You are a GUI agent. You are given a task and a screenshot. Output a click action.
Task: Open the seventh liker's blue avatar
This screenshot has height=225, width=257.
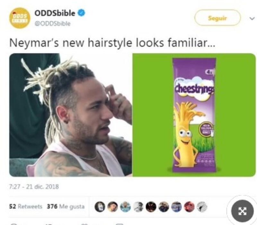176,206
